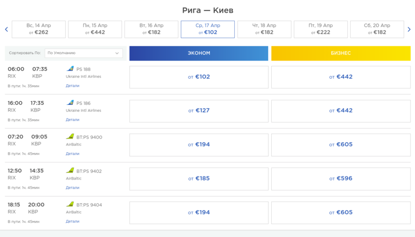This screenshot has height=237, width=415.
Task: Choose the Сб, 20 Апр date tab
Action: (x=377, y=29)
